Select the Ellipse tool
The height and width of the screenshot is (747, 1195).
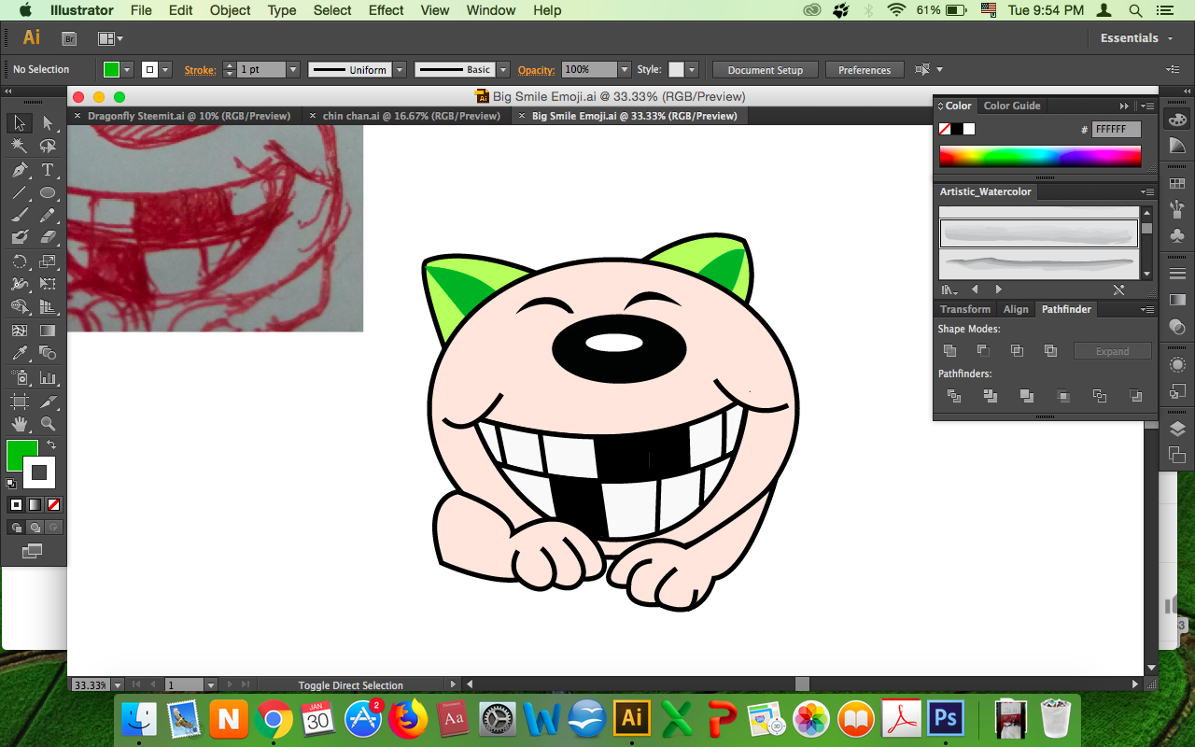[x=48, y=193]
